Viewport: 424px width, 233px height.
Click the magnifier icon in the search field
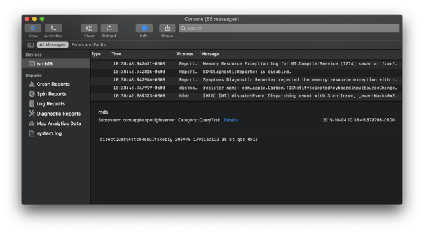tap(183, 29)
